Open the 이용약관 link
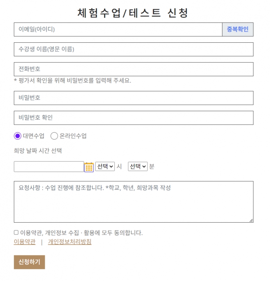 (x=25, y=242)
